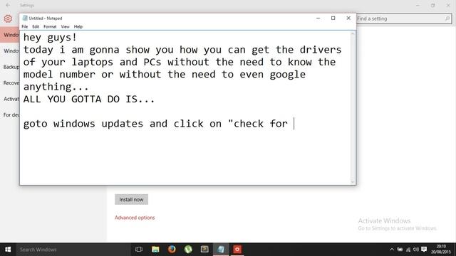Open the Notepad Edit menu
The height and width of the screenshot is (256, 456).
36,27
